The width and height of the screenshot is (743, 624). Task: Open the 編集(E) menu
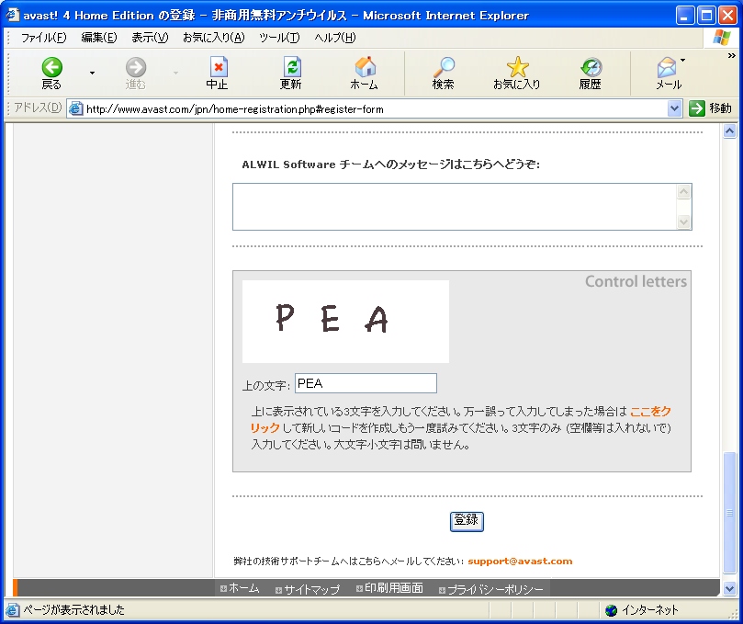click(x=99, y=38)
